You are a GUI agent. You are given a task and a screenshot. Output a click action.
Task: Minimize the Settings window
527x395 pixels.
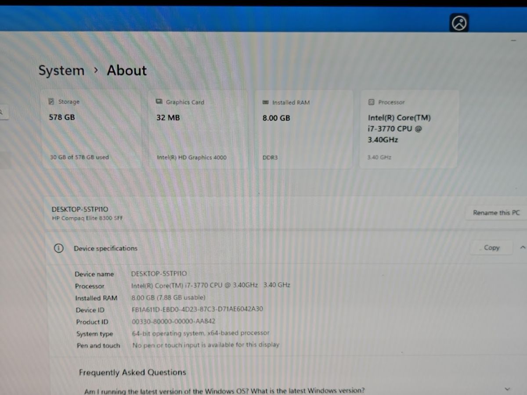coord(513,40)
